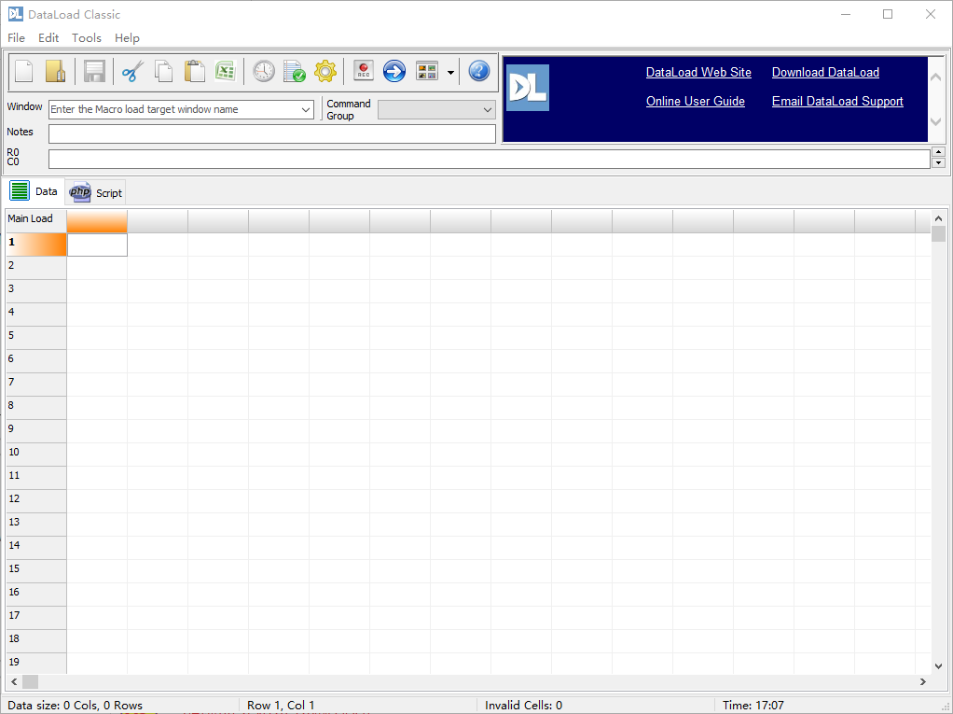Create a new blank load file

tap(23, 71)
